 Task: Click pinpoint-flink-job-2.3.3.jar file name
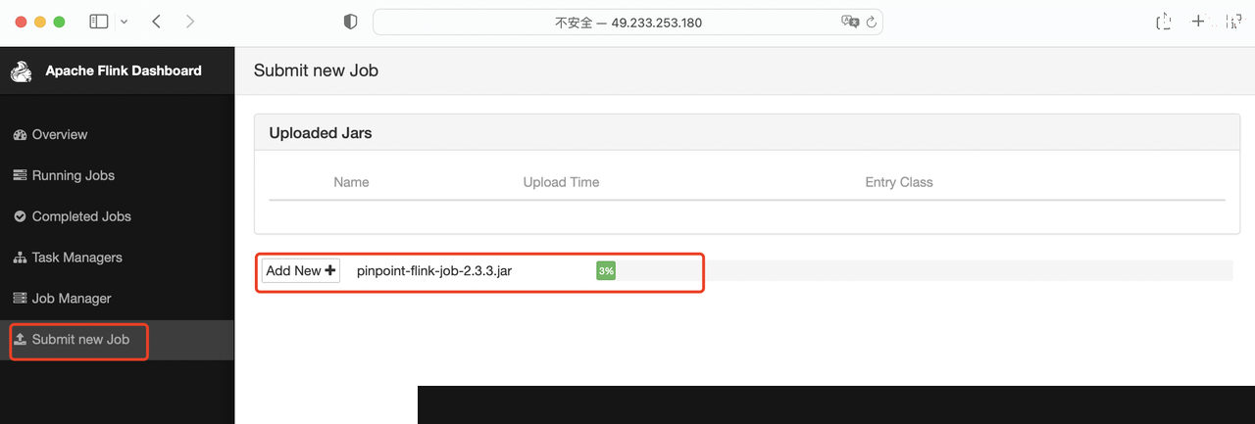click(x=434, y=271)
